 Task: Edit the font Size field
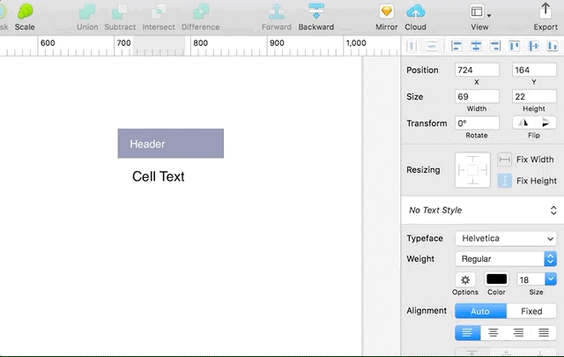531,279
